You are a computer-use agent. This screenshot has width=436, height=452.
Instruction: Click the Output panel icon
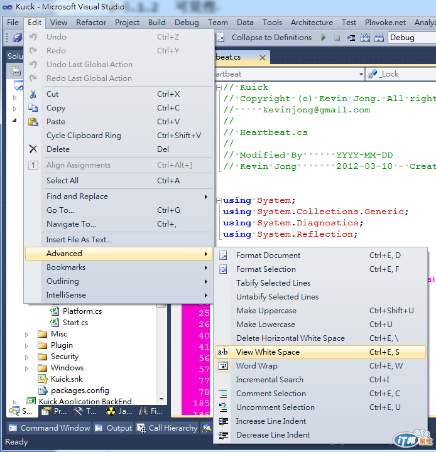[99, 428]
